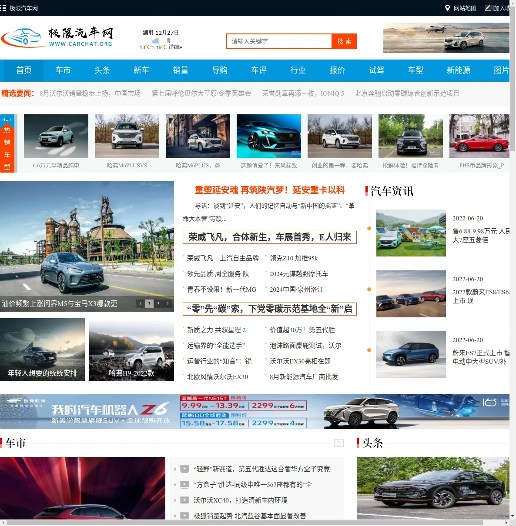The image size is (516, 526).
Task: Click the 加入收藏 bookmark icon
Action: [488, 8]
